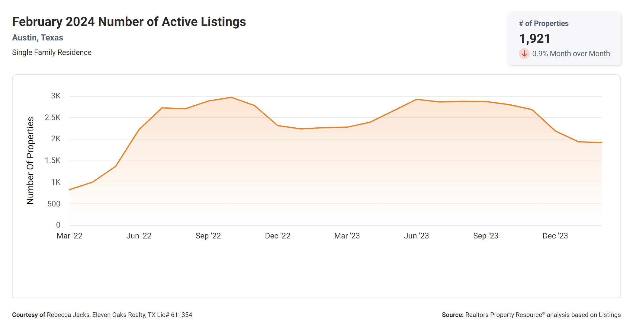Click the 3K y-axis label

click(x=56, y=96)
